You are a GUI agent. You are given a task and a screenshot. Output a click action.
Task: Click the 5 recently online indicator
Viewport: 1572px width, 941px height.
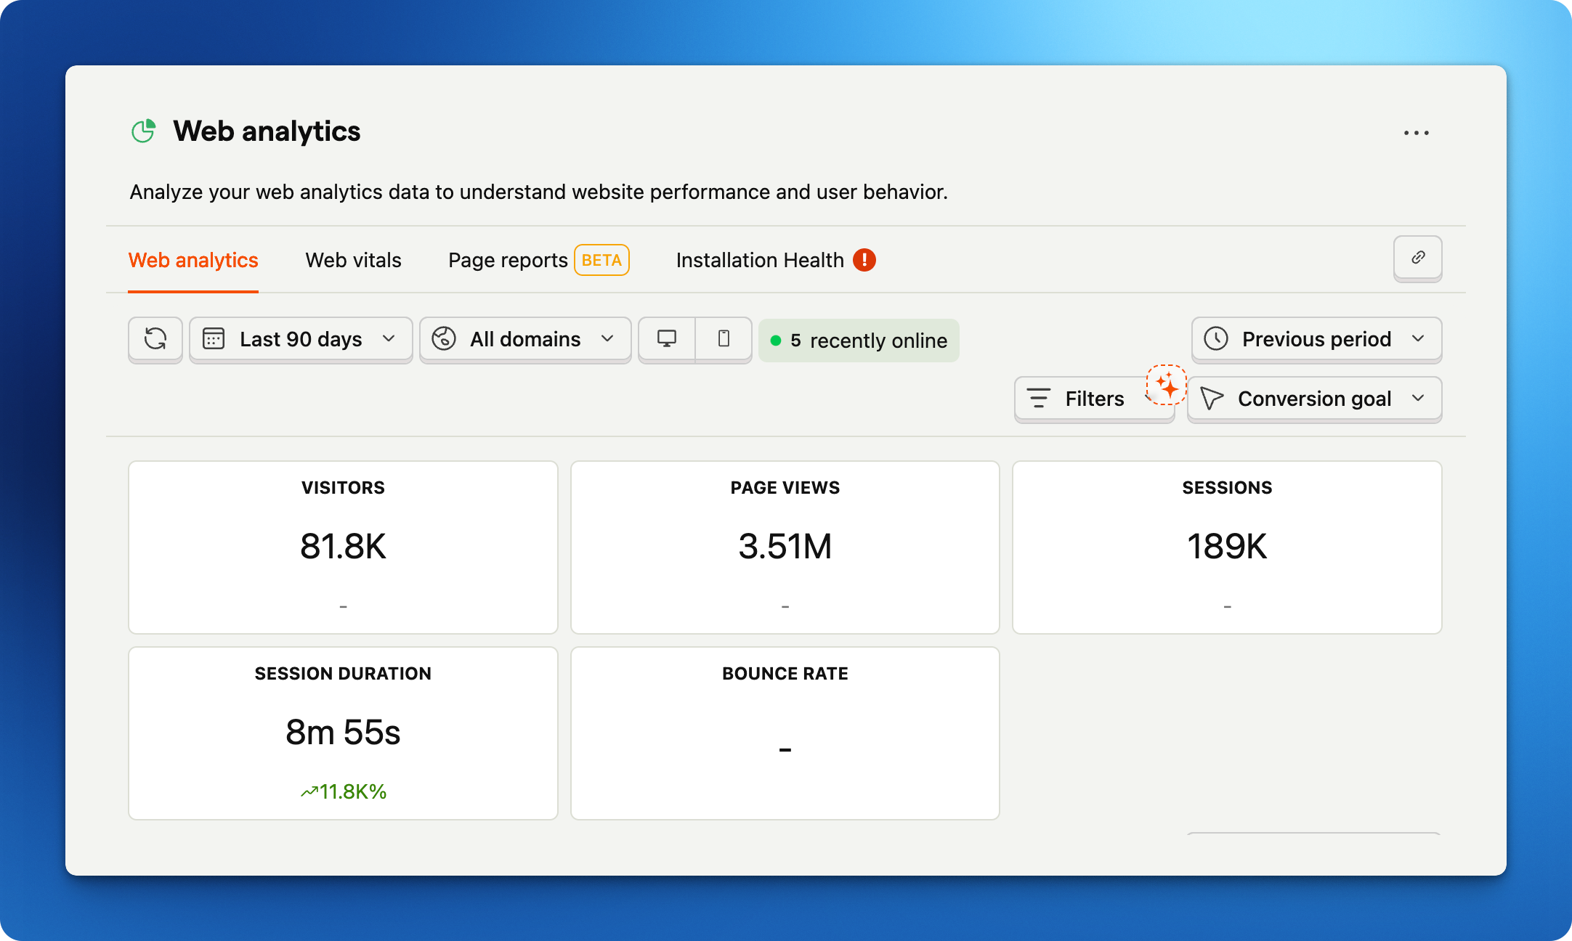(858, 340)
